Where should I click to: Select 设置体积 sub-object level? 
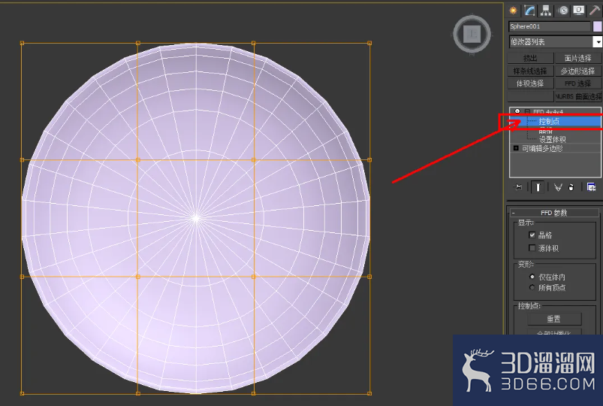(x=552, y=139)
